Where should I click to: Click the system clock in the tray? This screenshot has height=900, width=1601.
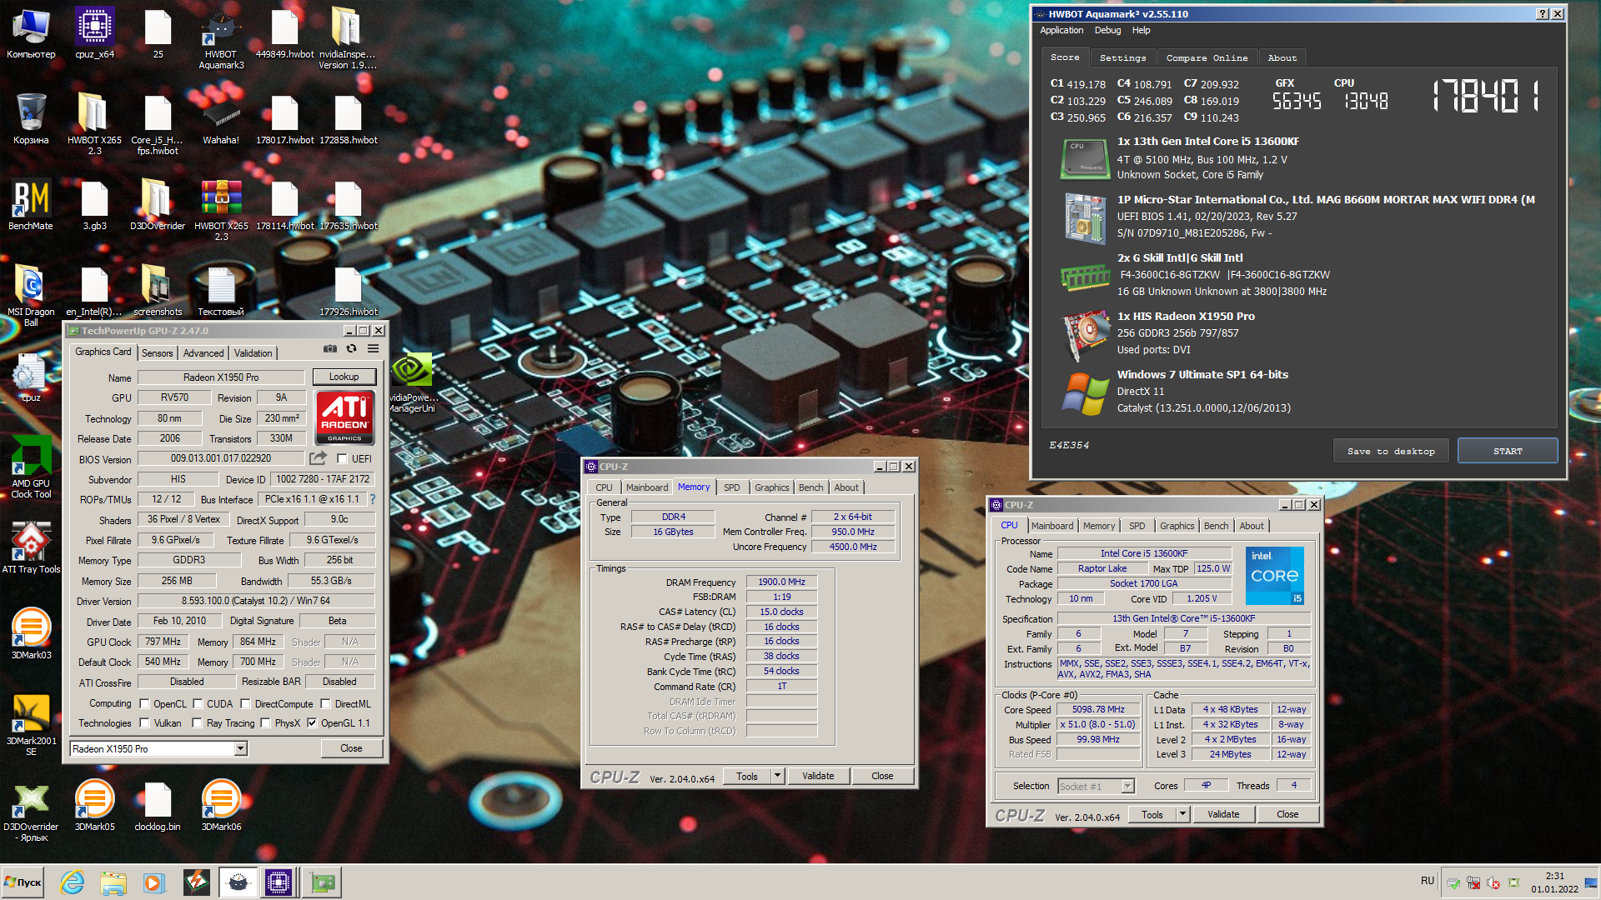1554,882
